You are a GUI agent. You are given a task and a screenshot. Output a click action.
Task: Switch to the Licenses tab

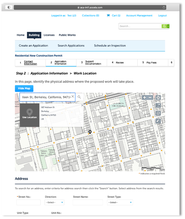[49, 35]
